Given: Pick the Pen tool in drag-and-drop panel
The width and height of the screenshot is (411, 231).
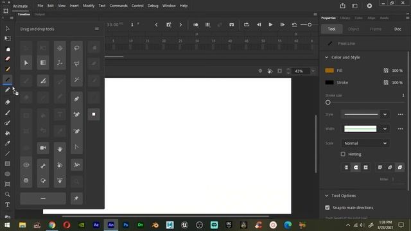Looking at the screenshot, I should (x=76, y=99).
